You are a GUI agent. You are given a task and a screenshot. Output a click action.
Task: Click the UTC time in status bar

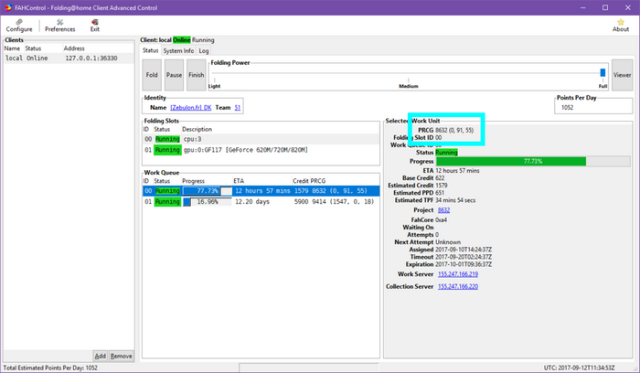point(579,368)
